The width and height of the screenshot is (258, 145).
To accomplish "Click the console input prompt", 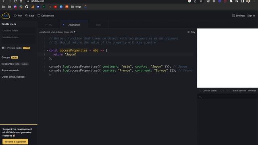I will pos(227,97).
